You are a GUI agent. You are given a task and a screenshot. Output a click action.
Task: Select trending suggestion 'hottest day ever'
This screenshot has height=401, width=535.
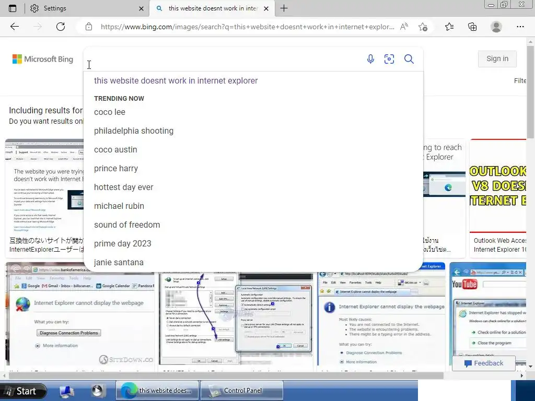tap(123, 187)
